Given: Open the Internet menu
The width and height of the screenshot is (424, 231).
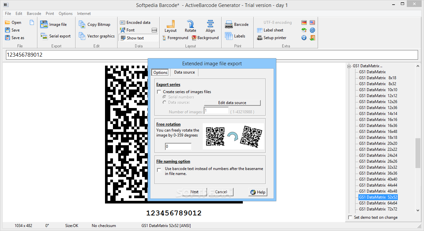Looking at the screenshot, I should (84, 14).
